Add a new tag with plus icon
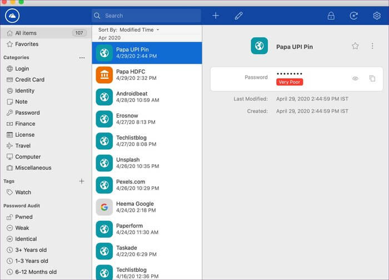This screenshot has height=280, width=389. pyautogui.click(x=82, y=181)
